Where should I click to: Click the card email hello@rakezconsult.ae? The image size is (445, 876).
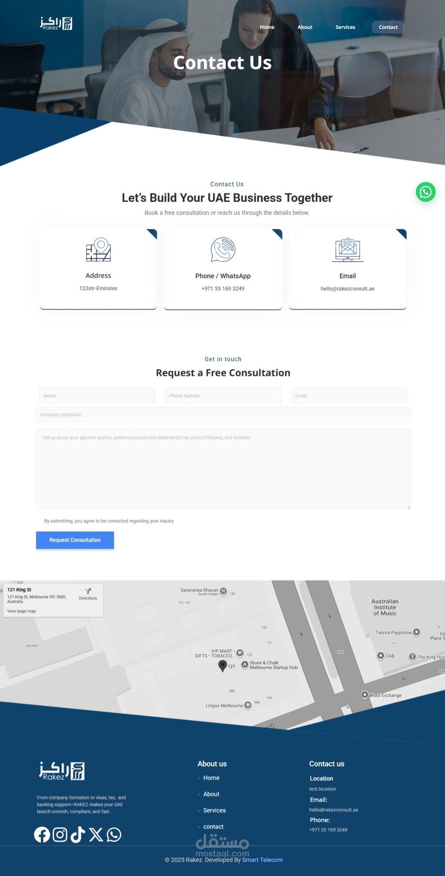pos(348,289)
